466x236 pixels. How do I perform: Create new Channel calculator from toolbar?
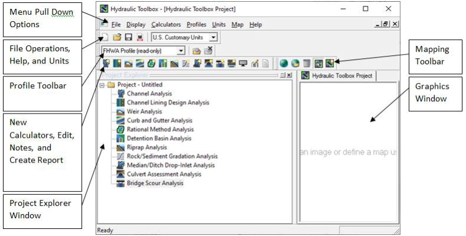point(106,63)
